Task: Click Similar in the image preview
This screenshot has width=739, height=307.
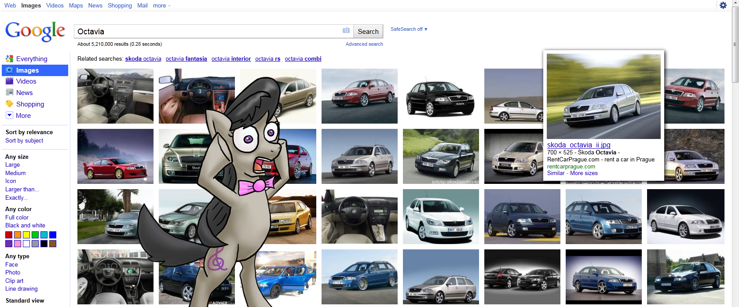Action: click(x=556, y=173)
